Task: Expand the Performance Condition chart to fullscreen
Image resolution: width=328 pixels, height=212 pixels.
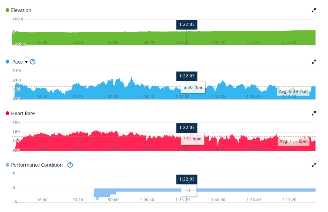Action: 314,165
